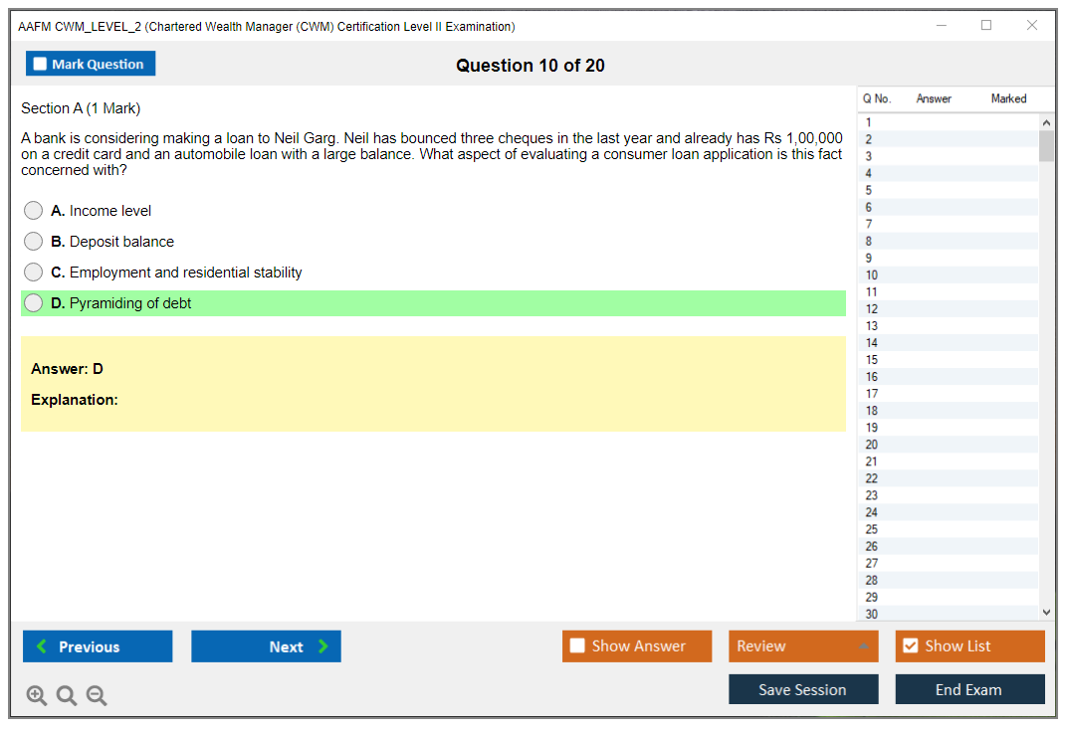Go to the Next question

(266, 646)
